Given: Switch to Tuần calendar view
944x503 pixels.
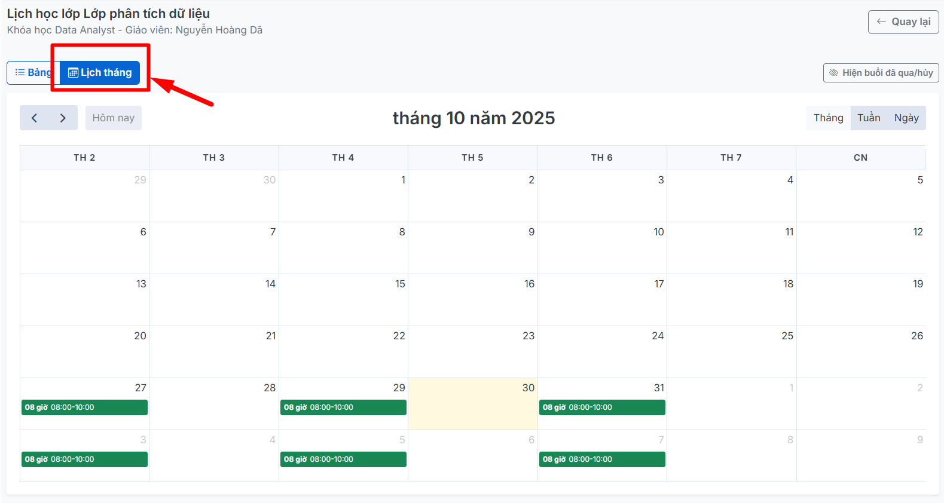Looking at the screenshot, I should pos(869,118).
